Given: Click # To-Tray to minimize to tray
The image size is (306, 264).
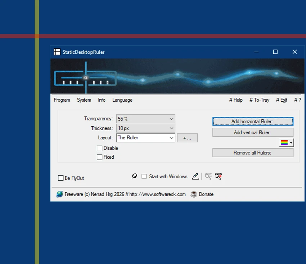Looking at the screenshot, I should click(x=259, y=100).
